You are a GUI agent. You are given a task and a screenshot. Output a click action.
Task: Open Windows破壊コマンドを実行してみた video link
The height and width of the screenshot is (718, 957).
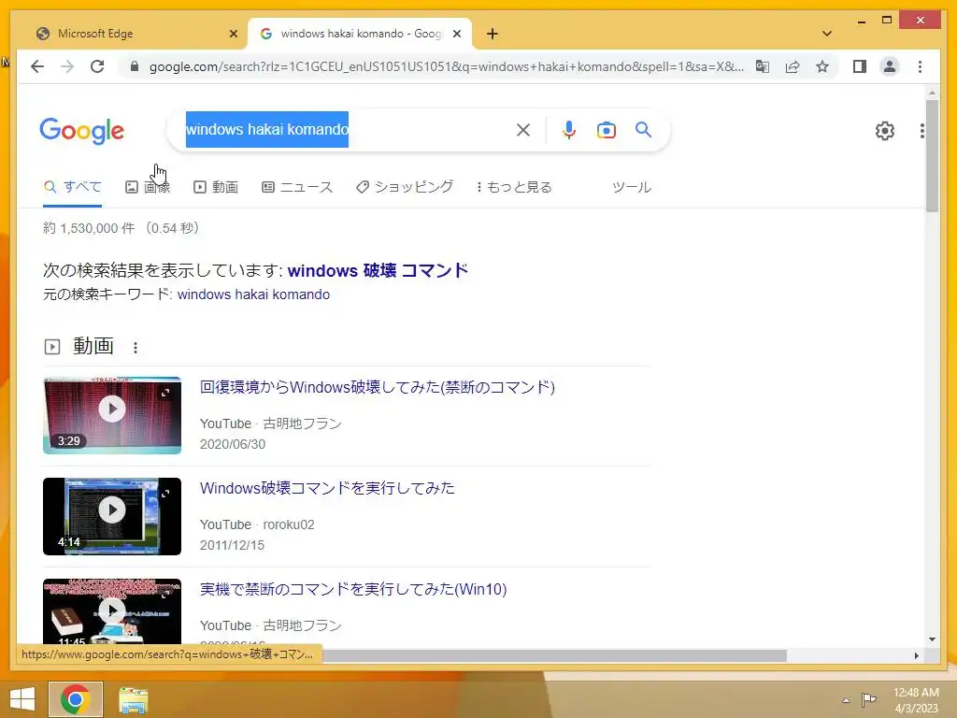(x=327, y=488)
